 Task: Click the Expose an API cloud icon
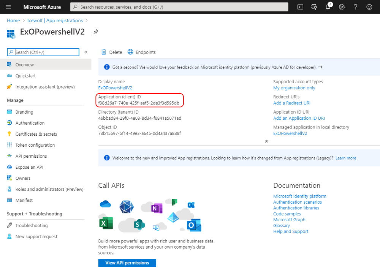9,167
